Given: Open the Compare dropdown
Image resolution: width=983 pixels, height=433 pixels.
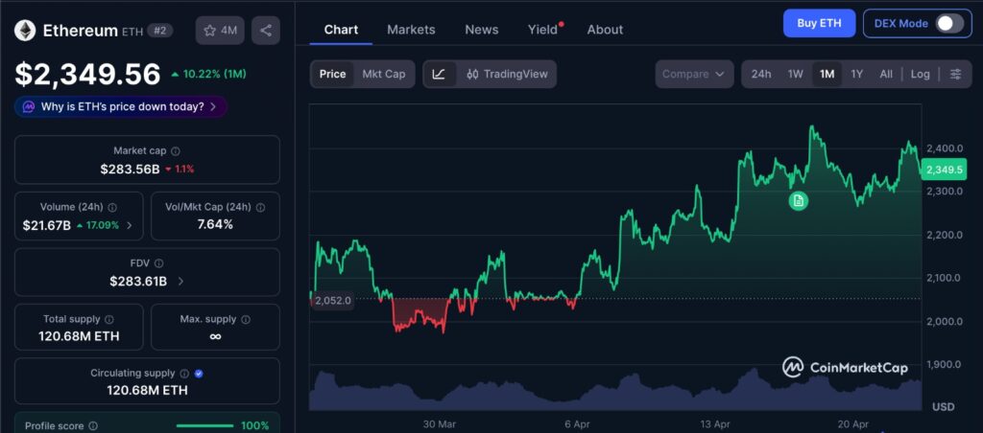Looking at the screenshot, I should tap(694, 74).
